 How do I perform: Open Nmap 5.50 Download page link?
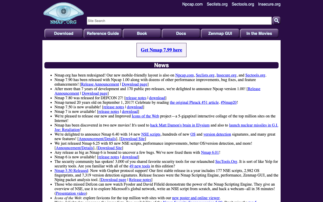114,180
